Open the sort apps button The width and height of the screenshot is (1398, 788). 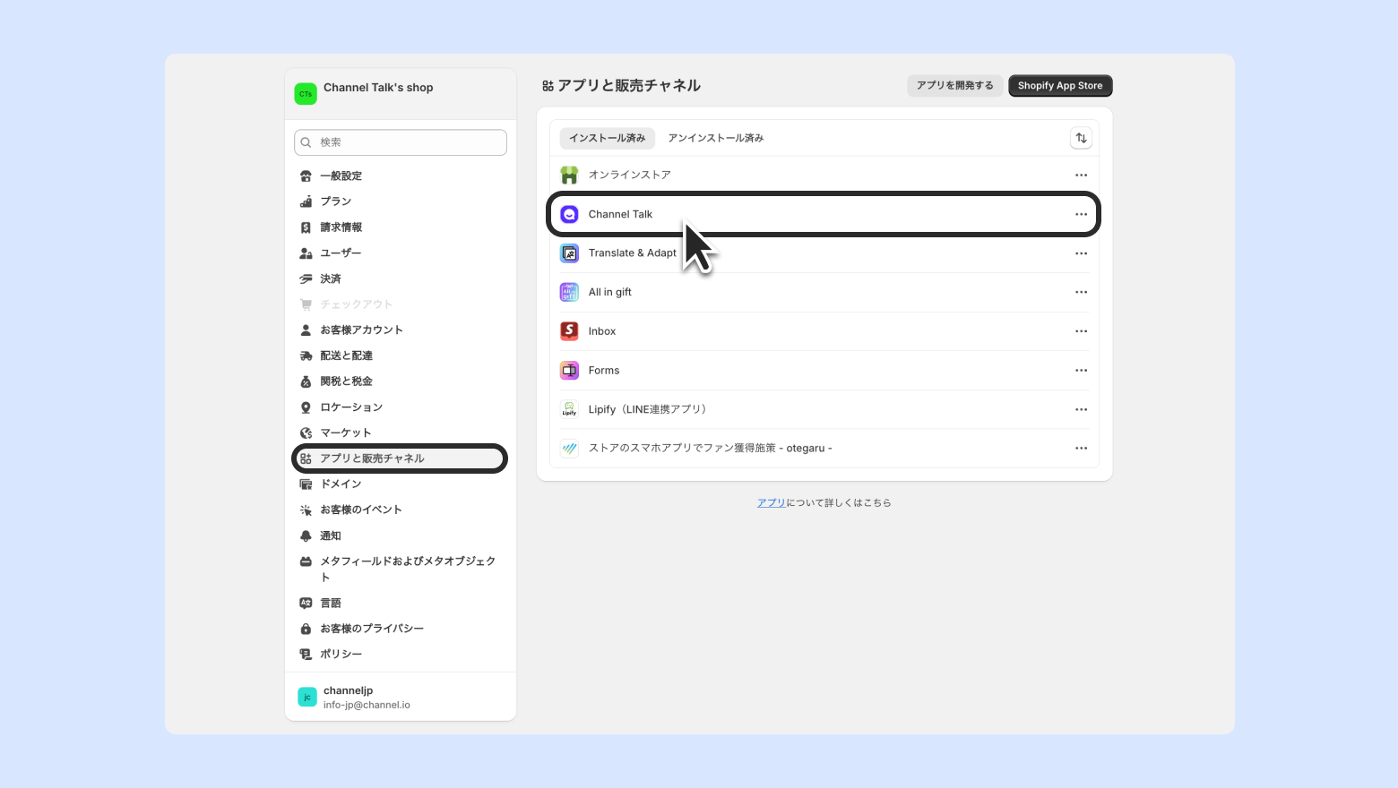coord(1081,138)
